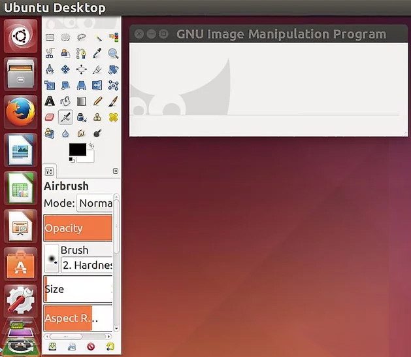Click the brush preview thumbnail

(x=52, y=259)
